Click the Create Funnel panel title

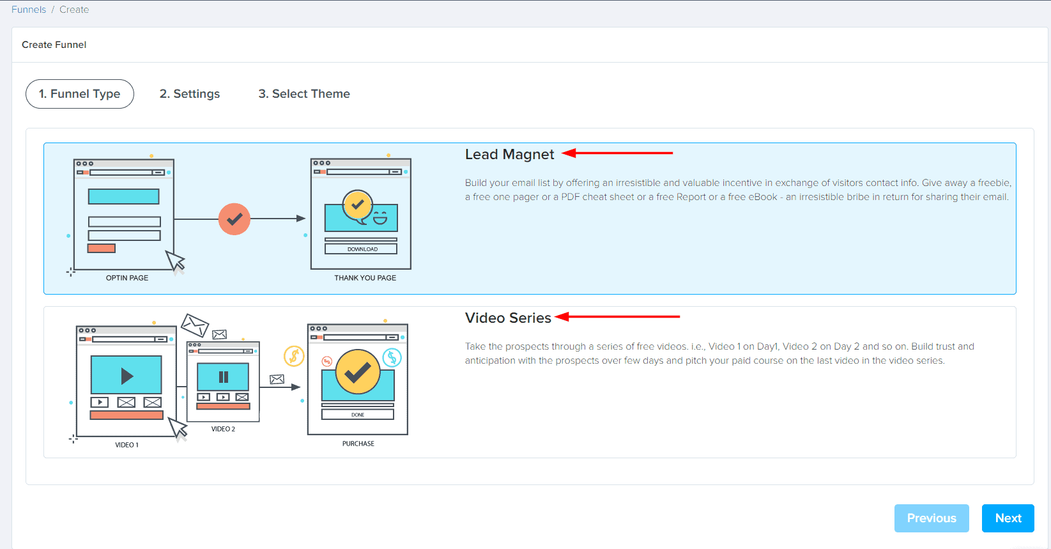point(54,45)
